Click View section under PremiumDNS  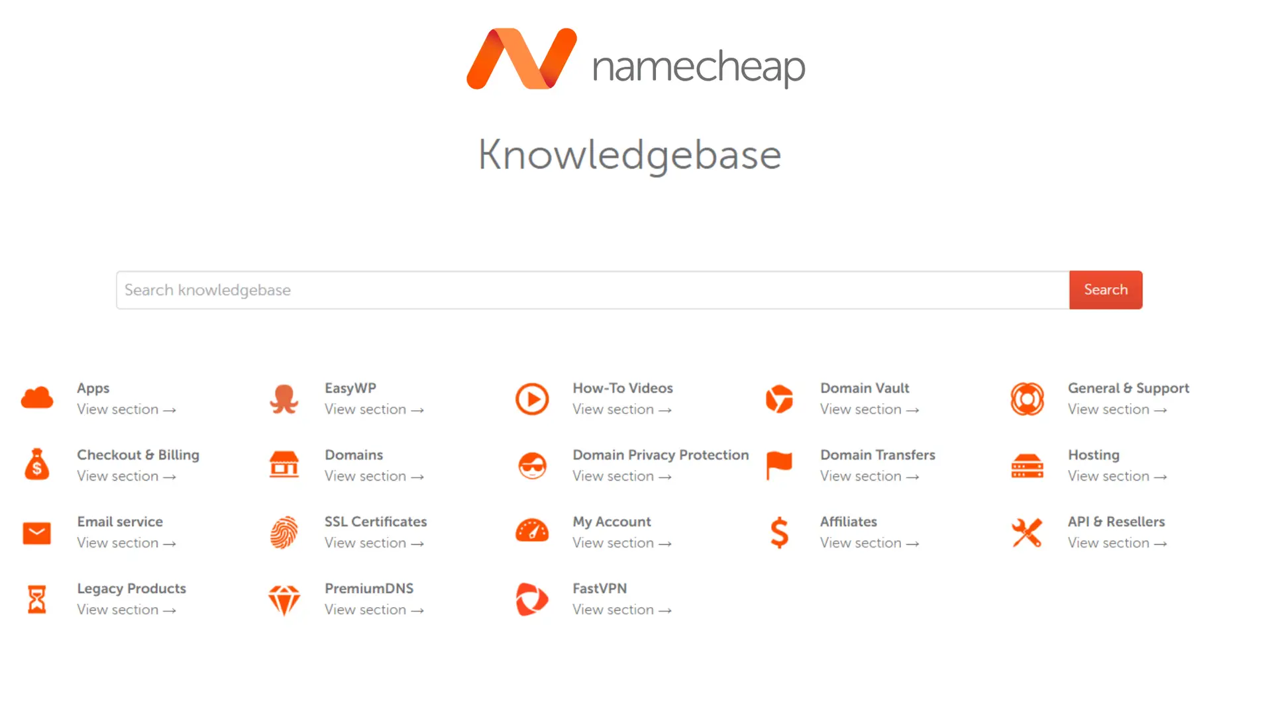coord(374,610)
